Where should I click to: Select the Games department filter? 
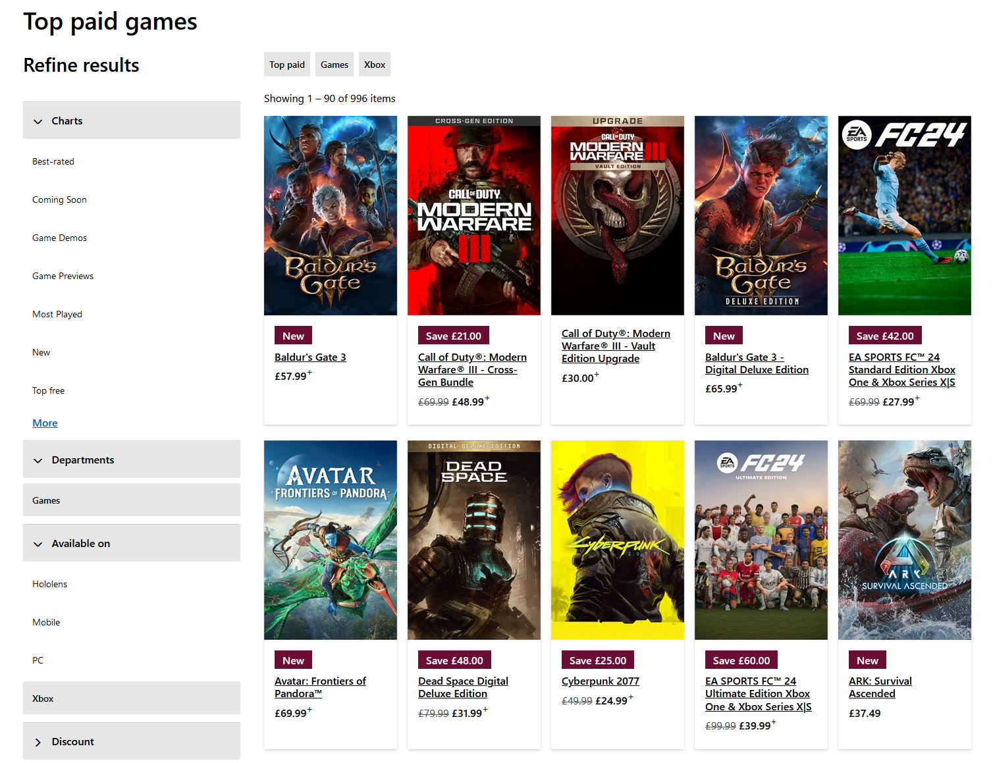tap(132, 500)
